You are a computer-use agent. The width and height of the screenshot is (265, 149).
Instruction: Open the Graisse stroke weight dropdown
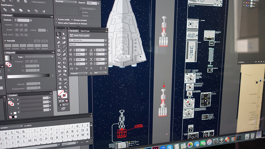click(x=31, y=21)
